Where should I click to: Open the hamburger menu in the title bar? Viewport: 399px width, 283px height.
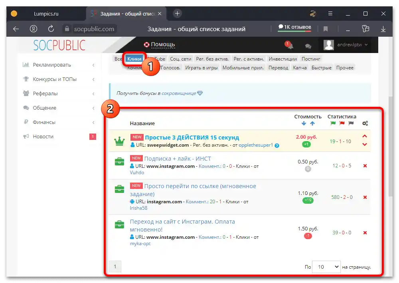[x=330, y=14]
